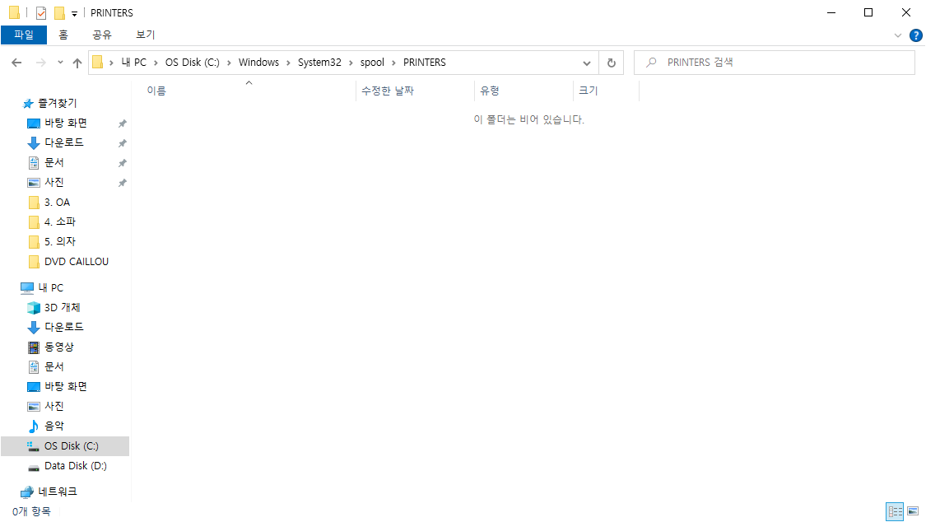
Task: Select 즐겨찾기 in the navigation pane
Action: tap(58, 104)
